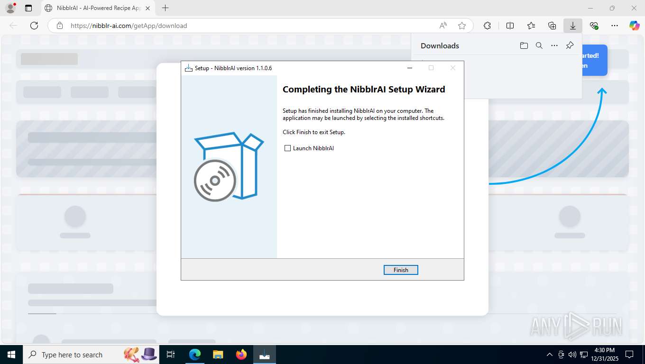Open a new browser tab
The width and height of the screenshot is (645, 364).
[x=165, y=8]
